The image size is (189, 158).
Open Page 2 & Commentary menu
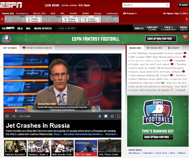(169, 28)
